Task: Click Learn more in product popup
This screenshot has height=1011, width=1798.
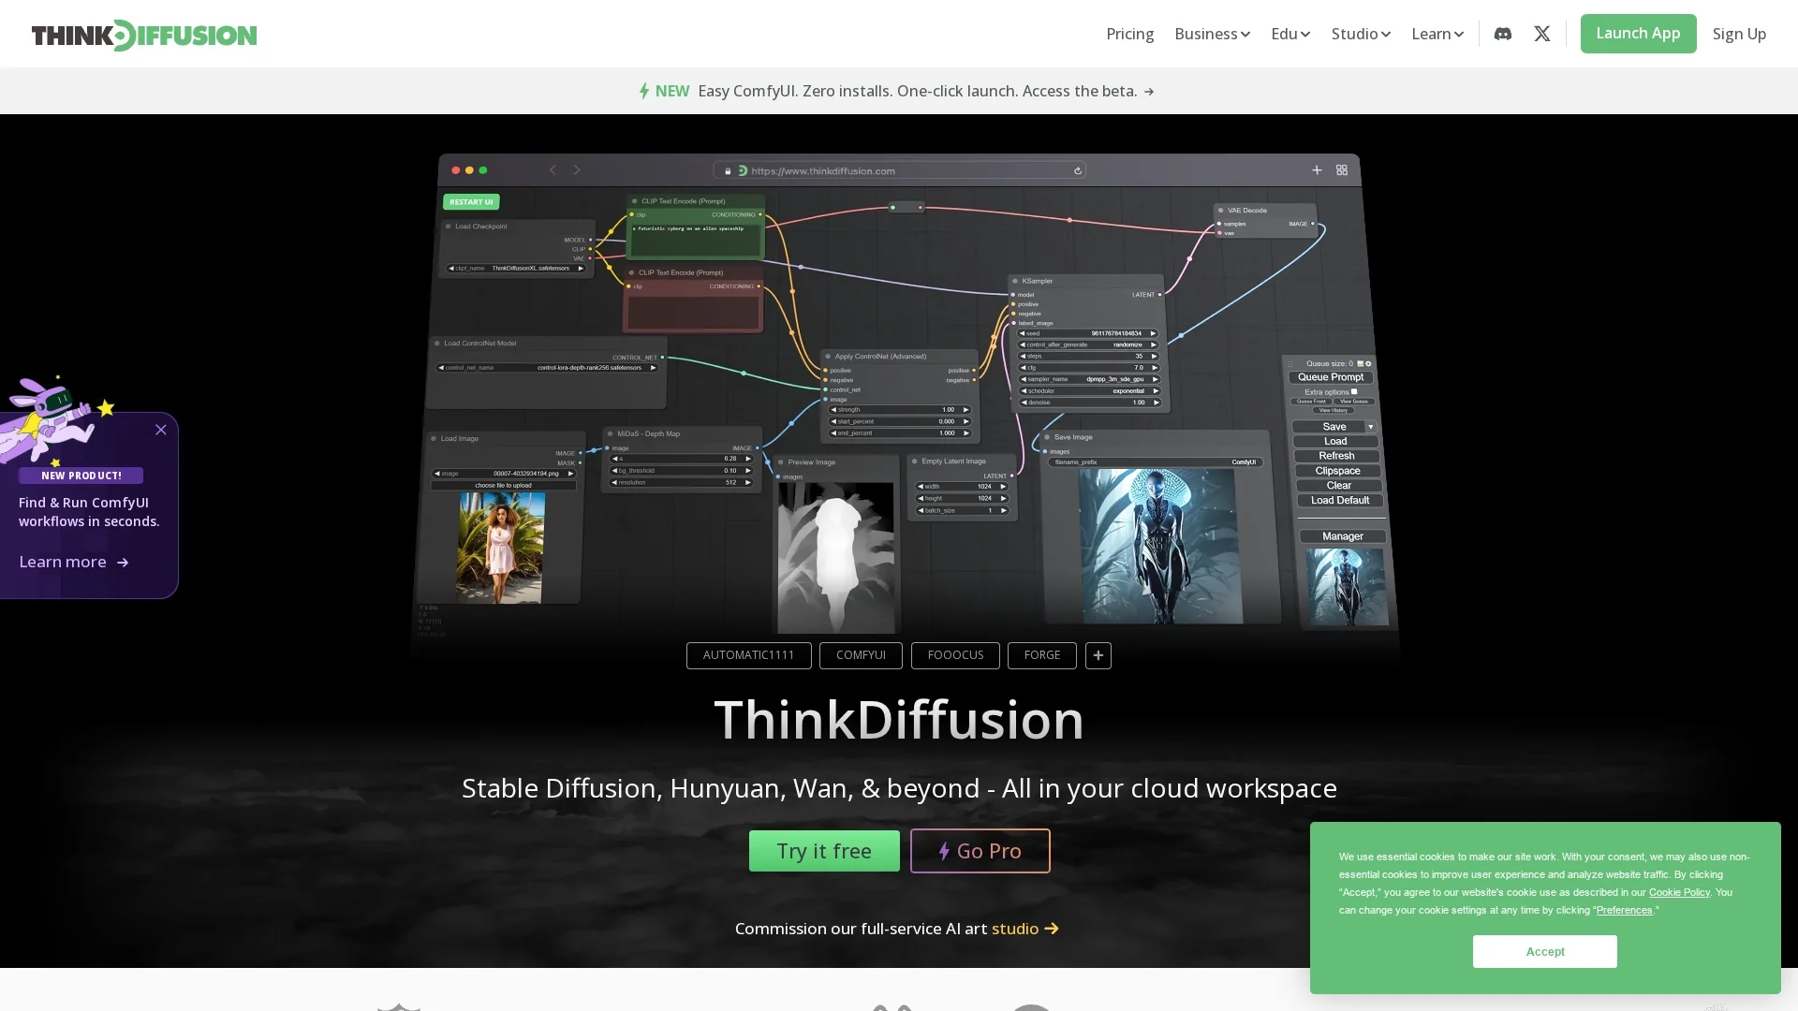Action: tap(74, 562)
